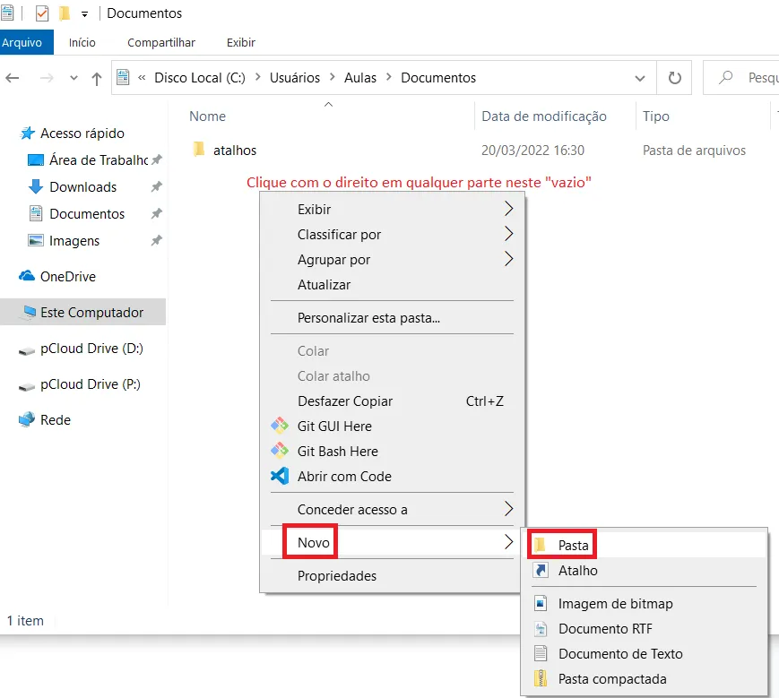This screenshot has width=779, height=698.
Task: Open the Conceder acesso a submenu
Action: pos(393,510)
